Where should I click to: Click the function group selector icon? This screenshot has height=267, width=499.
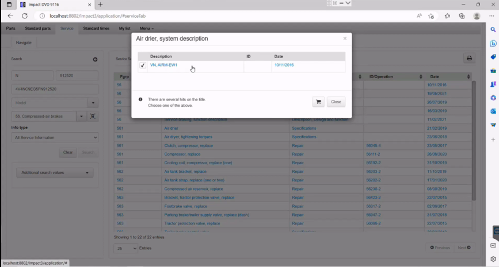point(93,116)
